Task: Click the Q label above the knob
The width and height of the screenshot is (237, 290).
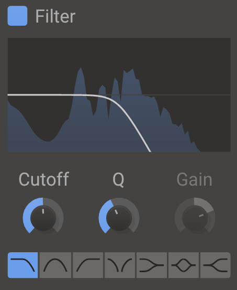Action: click(118, 179)
